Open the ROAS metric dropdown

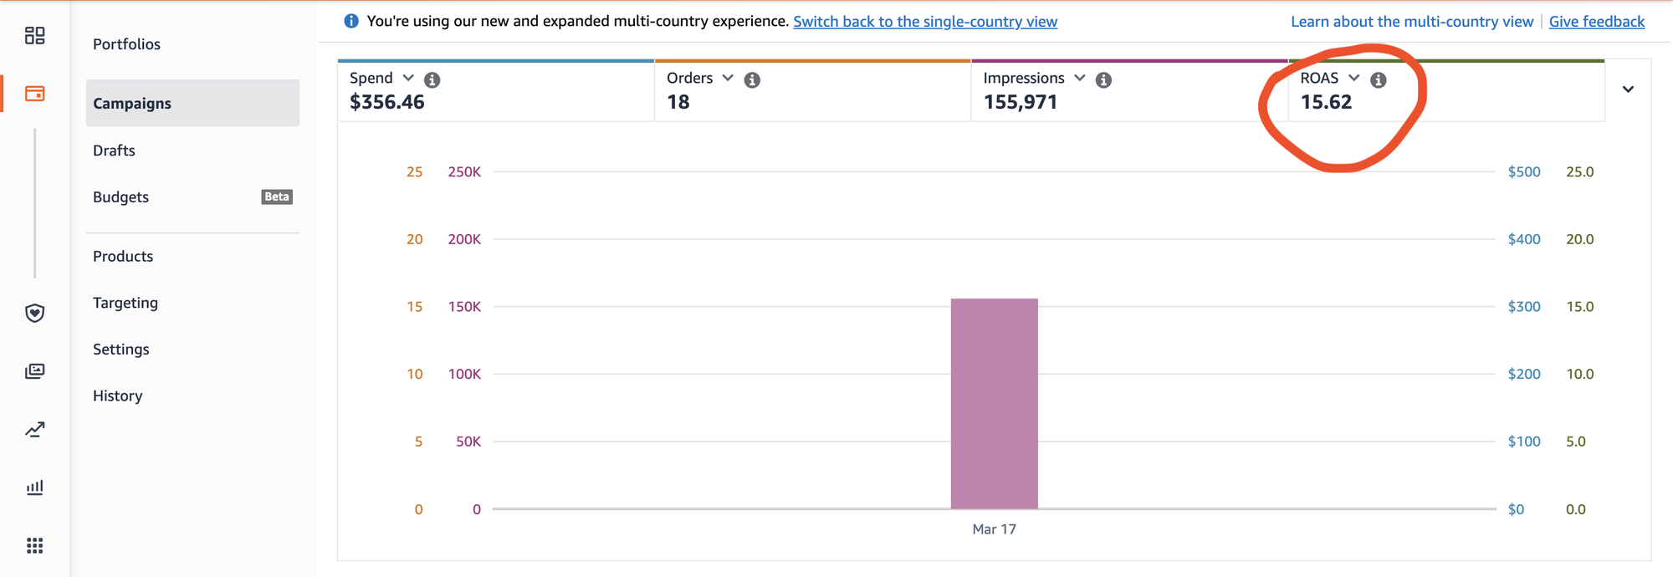coord(1354,78)
